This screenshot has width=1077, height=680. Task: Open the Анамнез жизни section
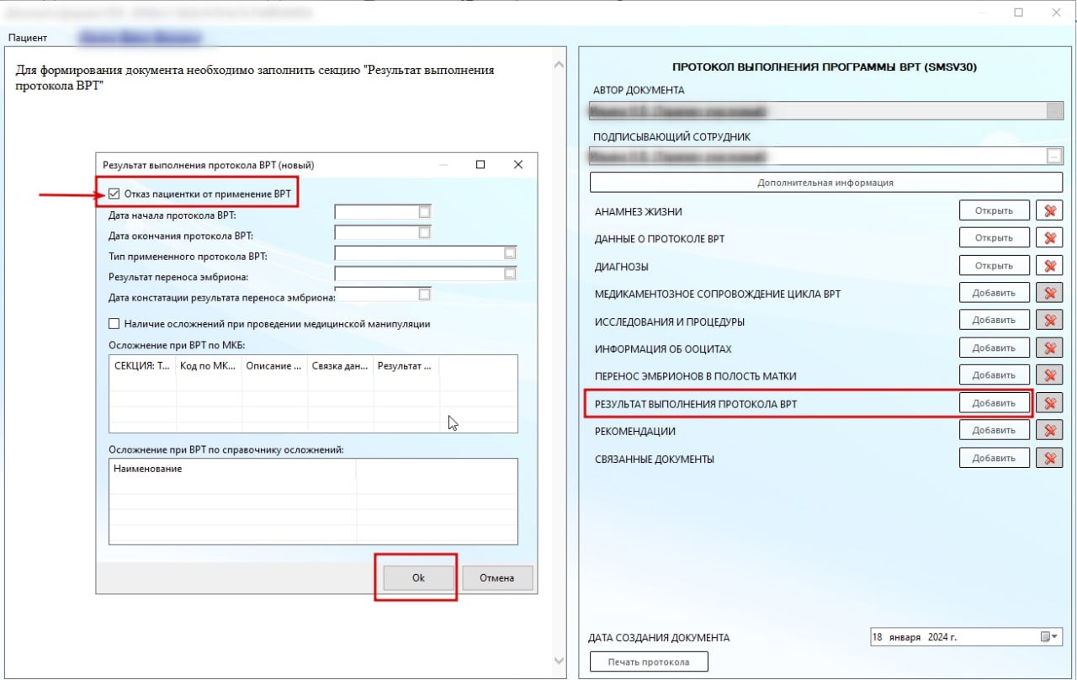point(994,211)
